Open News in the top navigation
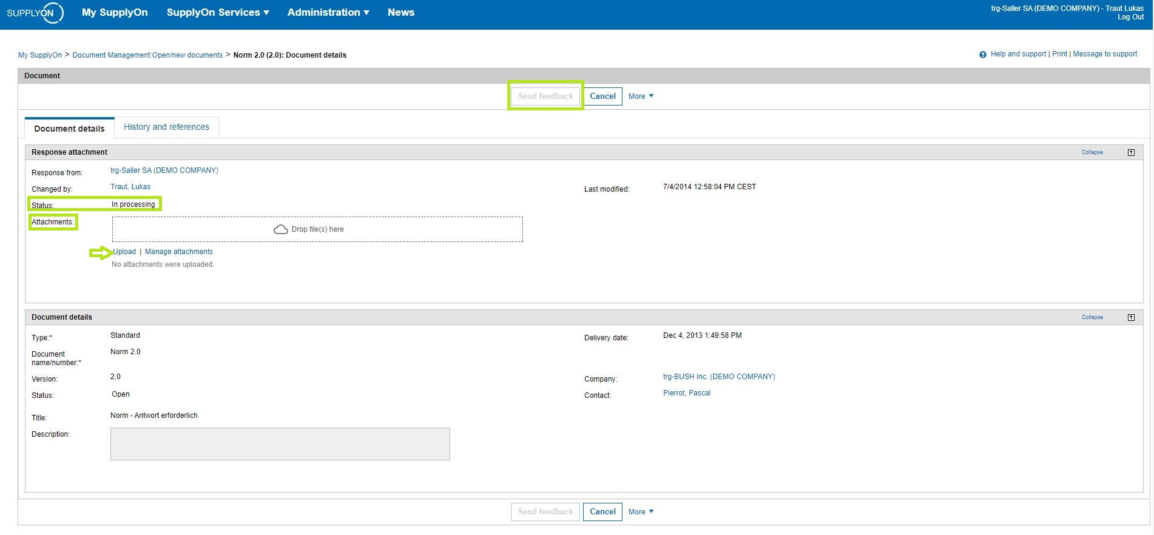 pos(401,12)
